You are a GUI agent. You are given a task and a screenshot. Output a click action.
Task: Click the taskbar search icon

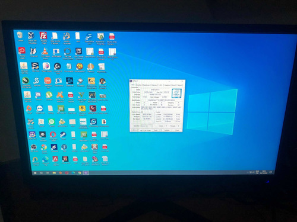(42, 173)
